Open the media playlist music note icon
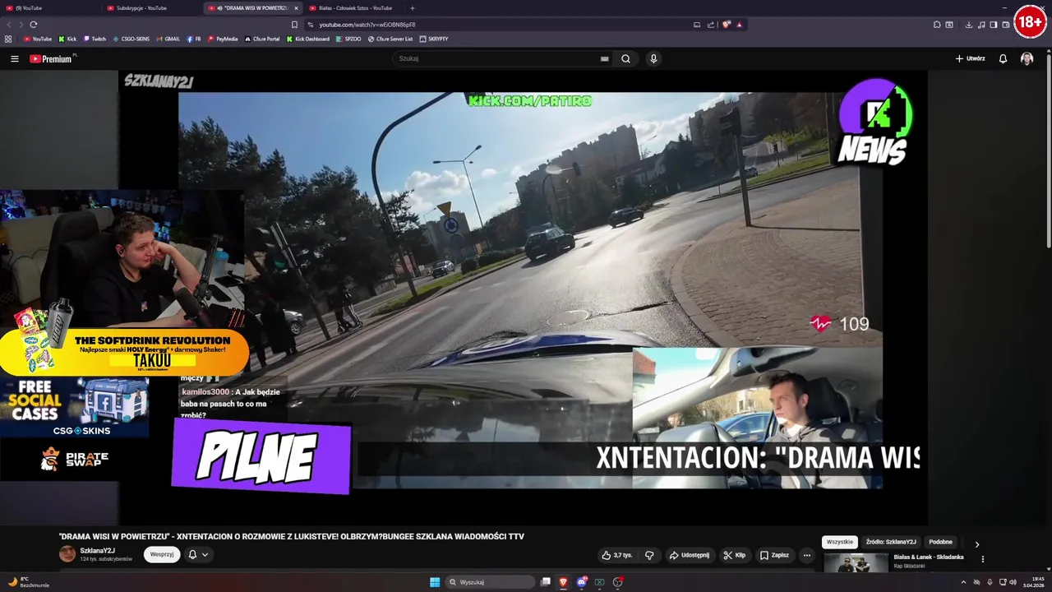The width and height of the screenshot is (1052, 592). [x=981, y=25]
